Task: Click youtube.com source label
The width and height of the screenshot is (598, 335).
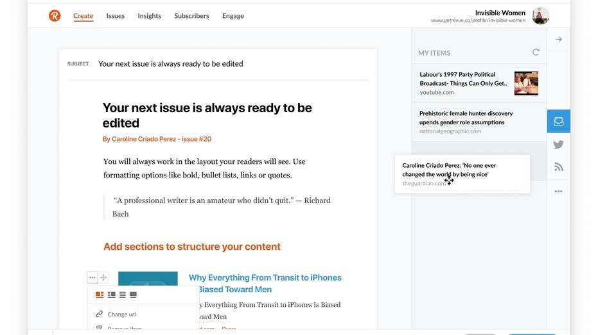Action: point(437,92)
